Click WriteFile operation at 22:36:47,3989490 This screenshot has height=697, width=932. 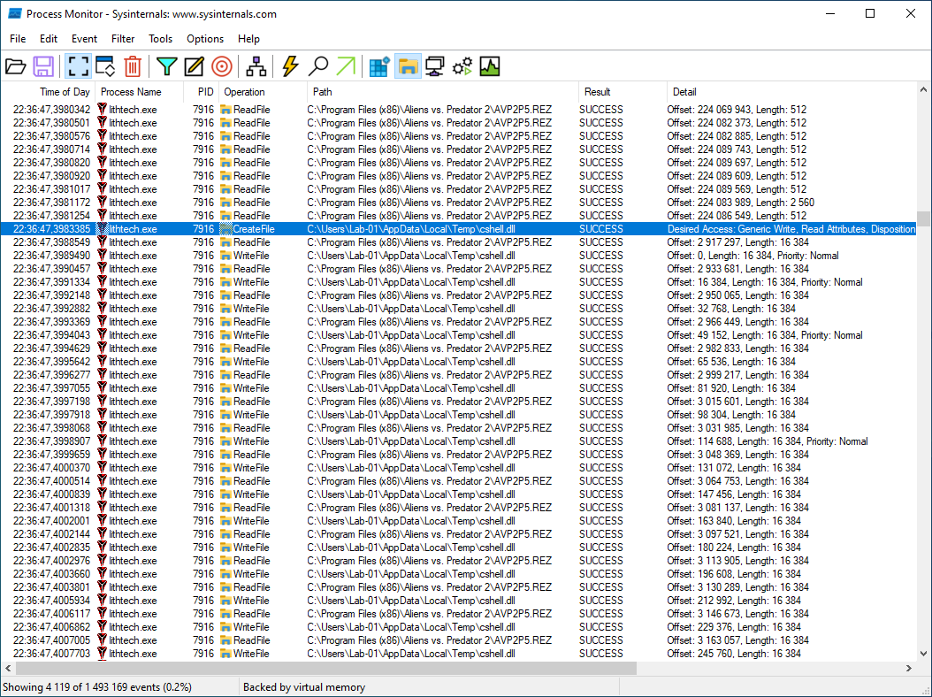tap(251, 256)
